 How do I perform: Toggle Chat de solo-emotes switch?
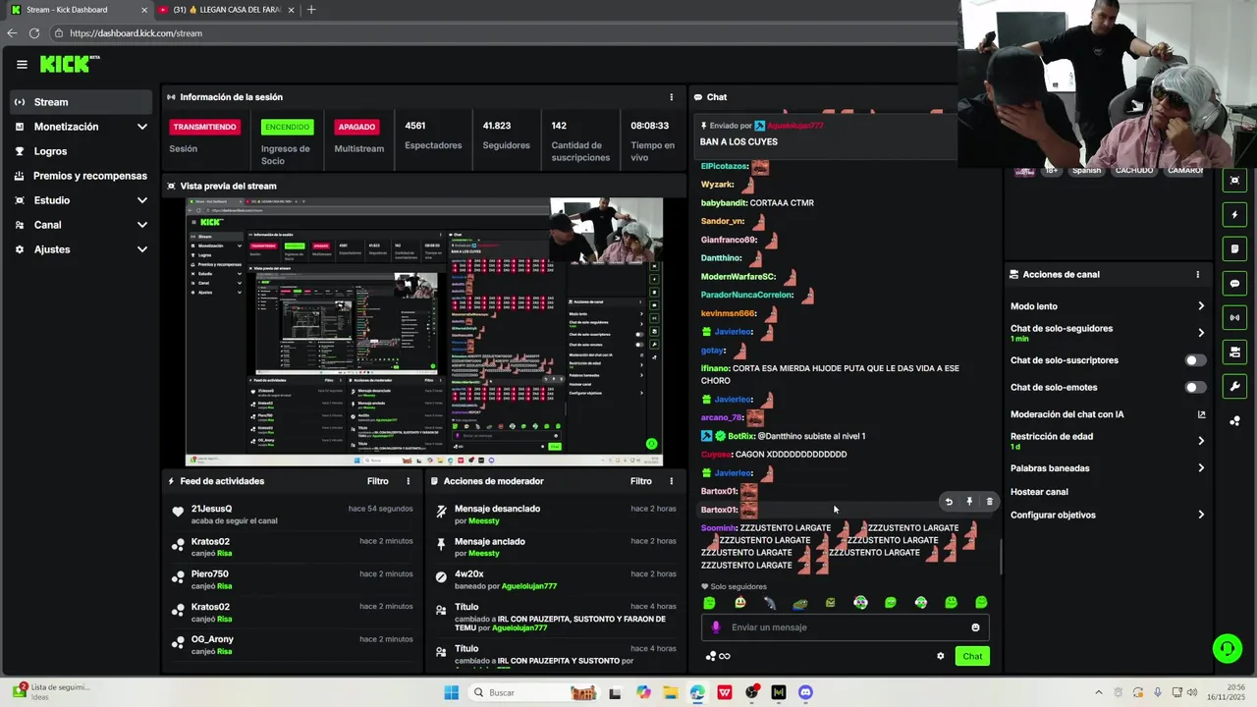click(1195, 388)
